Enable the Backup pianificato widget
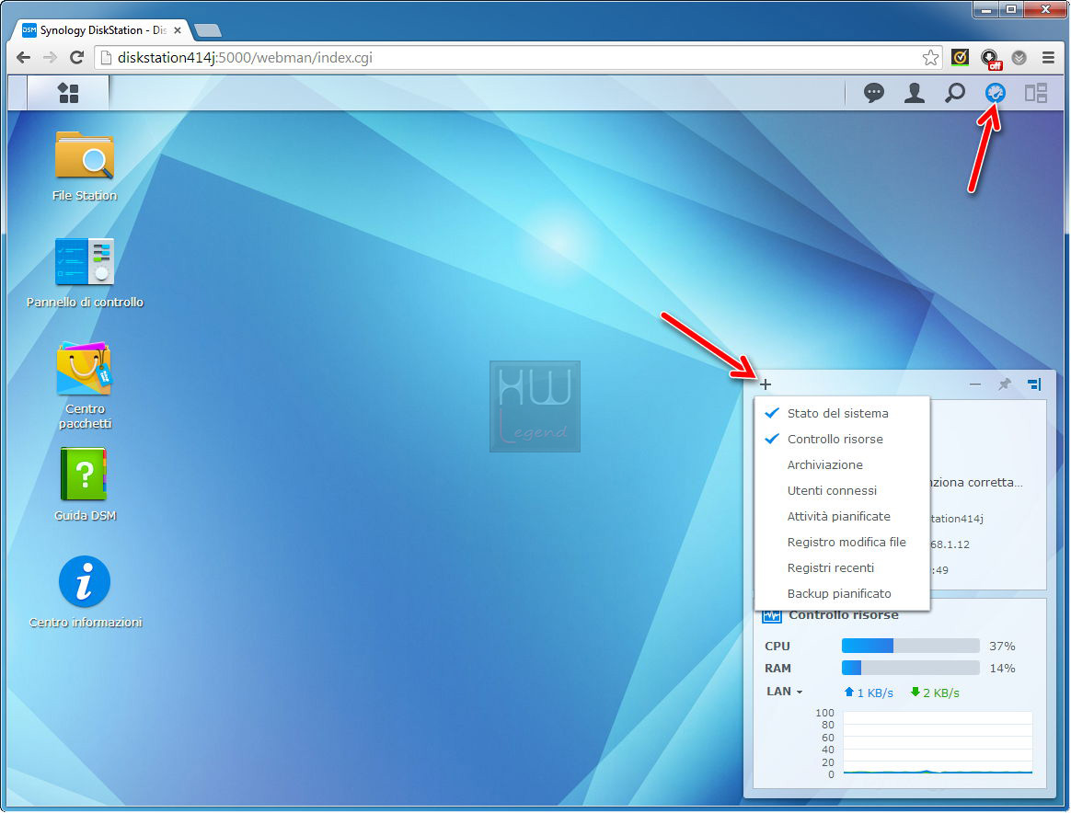The width and height of the screenshot is (1071, 813). pyautogui.click(x=842, y=594)
